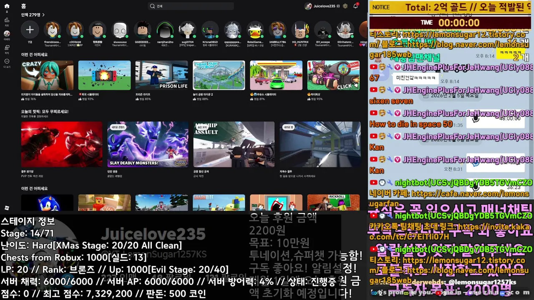534x300 pixels.
Task: Focus the 검색 search field
Action: 191,6
